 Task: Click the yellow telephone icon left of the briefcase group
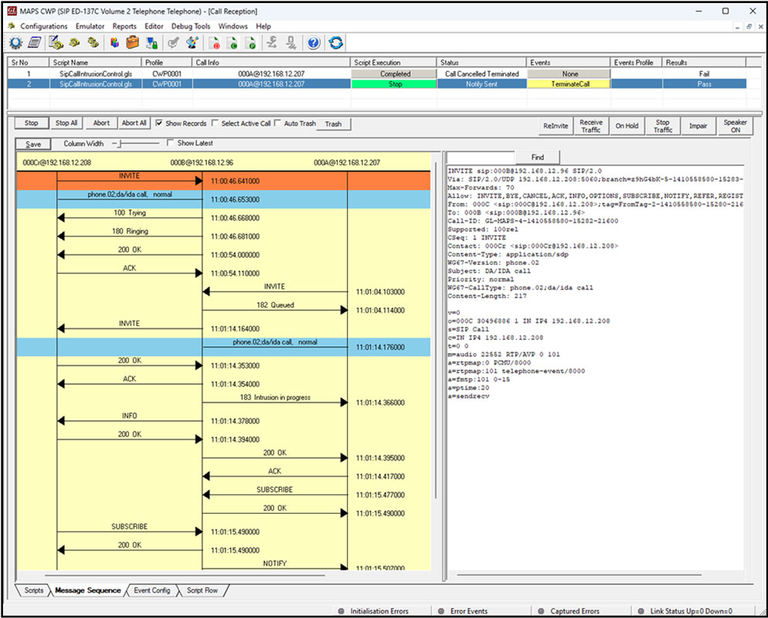coord(74,43)
